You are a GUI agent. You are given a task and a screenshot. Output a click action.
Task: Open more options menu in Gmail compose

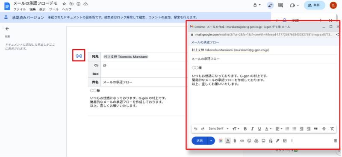[x=292, y=141]
